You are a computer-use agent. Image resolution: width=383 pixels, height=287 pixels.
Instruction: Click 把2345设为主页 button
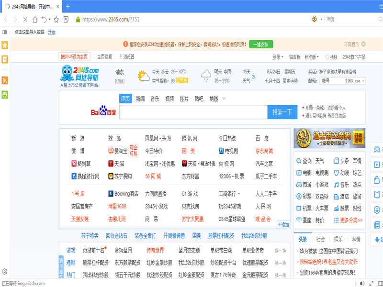point(74,57)
